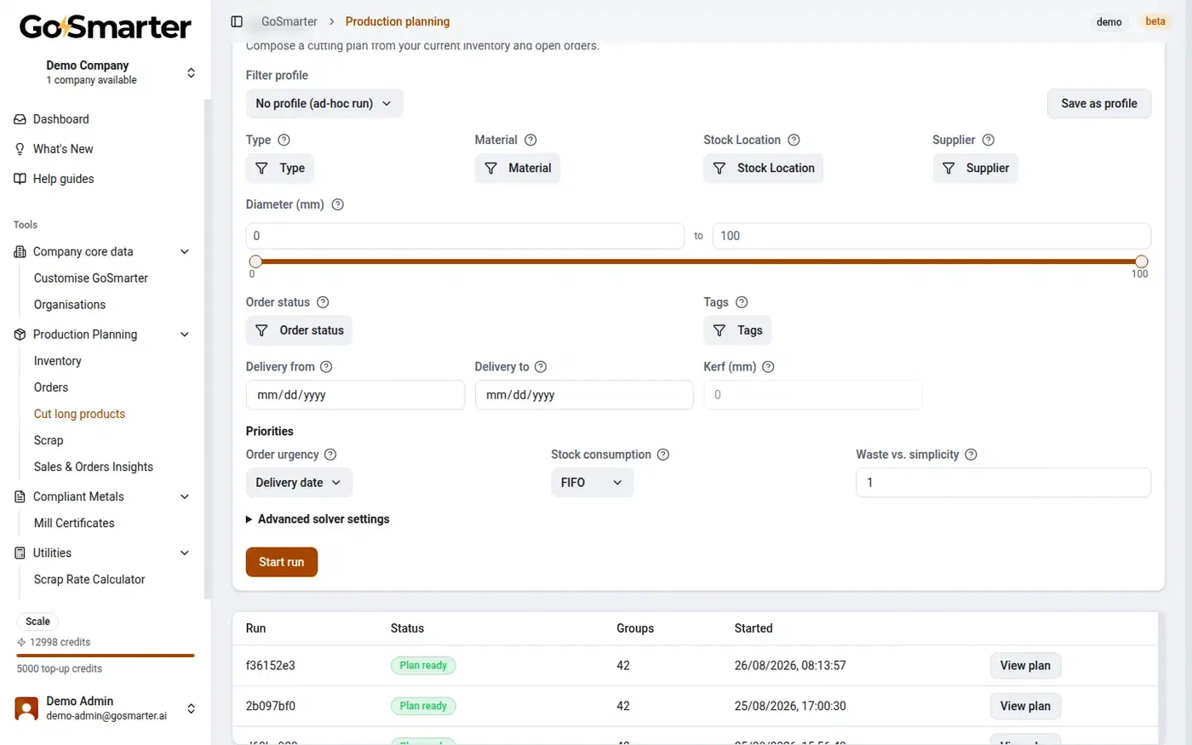Screen dimensions: 1192x745
Task: Click the minimum diameter input field
Action: click(x=465, y=236)
